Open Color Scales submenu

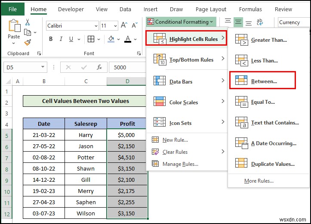point(187,102)
